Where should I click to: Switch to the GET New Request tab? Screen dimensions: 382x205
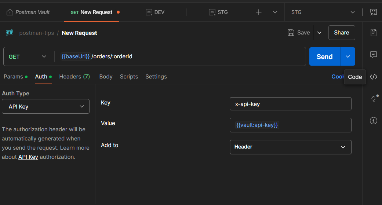click(92, 12)
